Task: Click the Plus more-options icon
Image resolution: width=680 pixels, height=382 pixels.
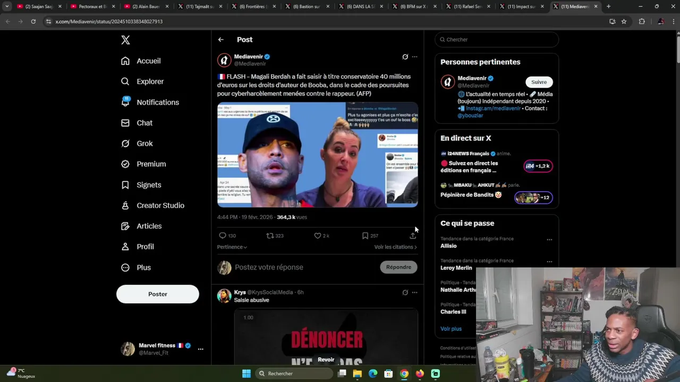Action: tap(125, 268)
